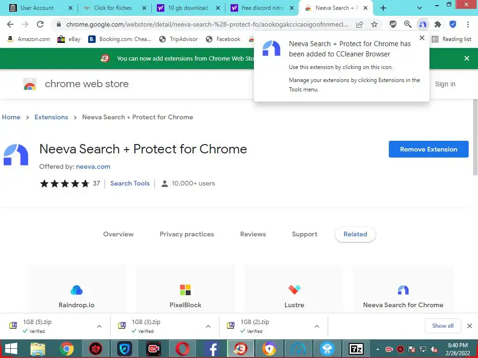
Task: Click the blue security shield checkmark icon
Action: 453,24
